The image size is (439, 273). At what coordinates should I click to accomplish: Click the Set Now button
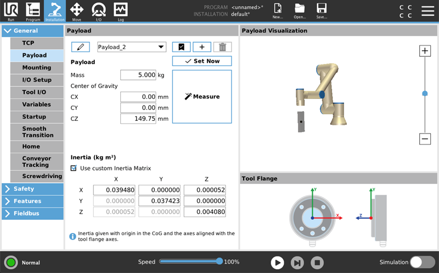tap(202, 61)
